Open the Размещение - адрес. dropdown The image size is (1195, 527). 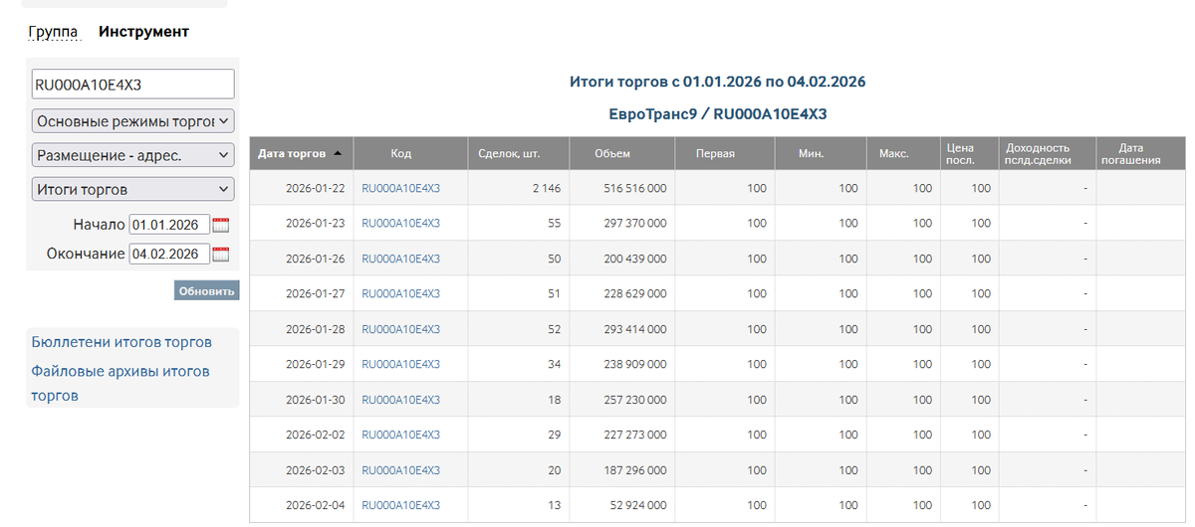132,155
